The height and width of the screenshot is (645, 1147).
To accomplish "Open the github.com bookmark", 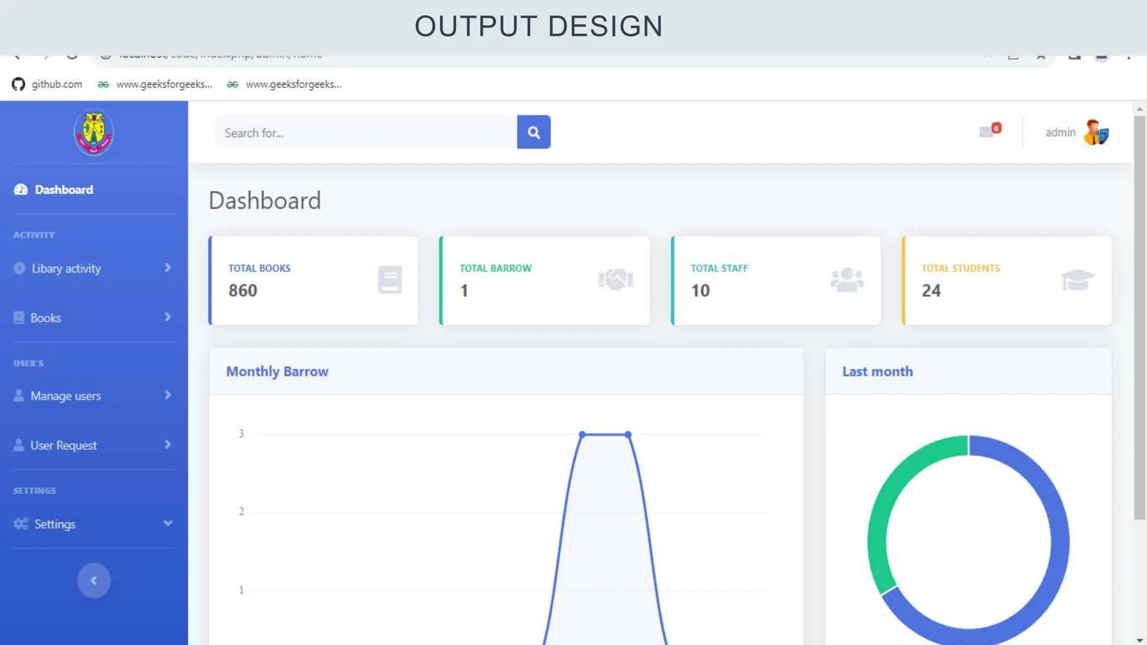I will [x=47, y=84].
